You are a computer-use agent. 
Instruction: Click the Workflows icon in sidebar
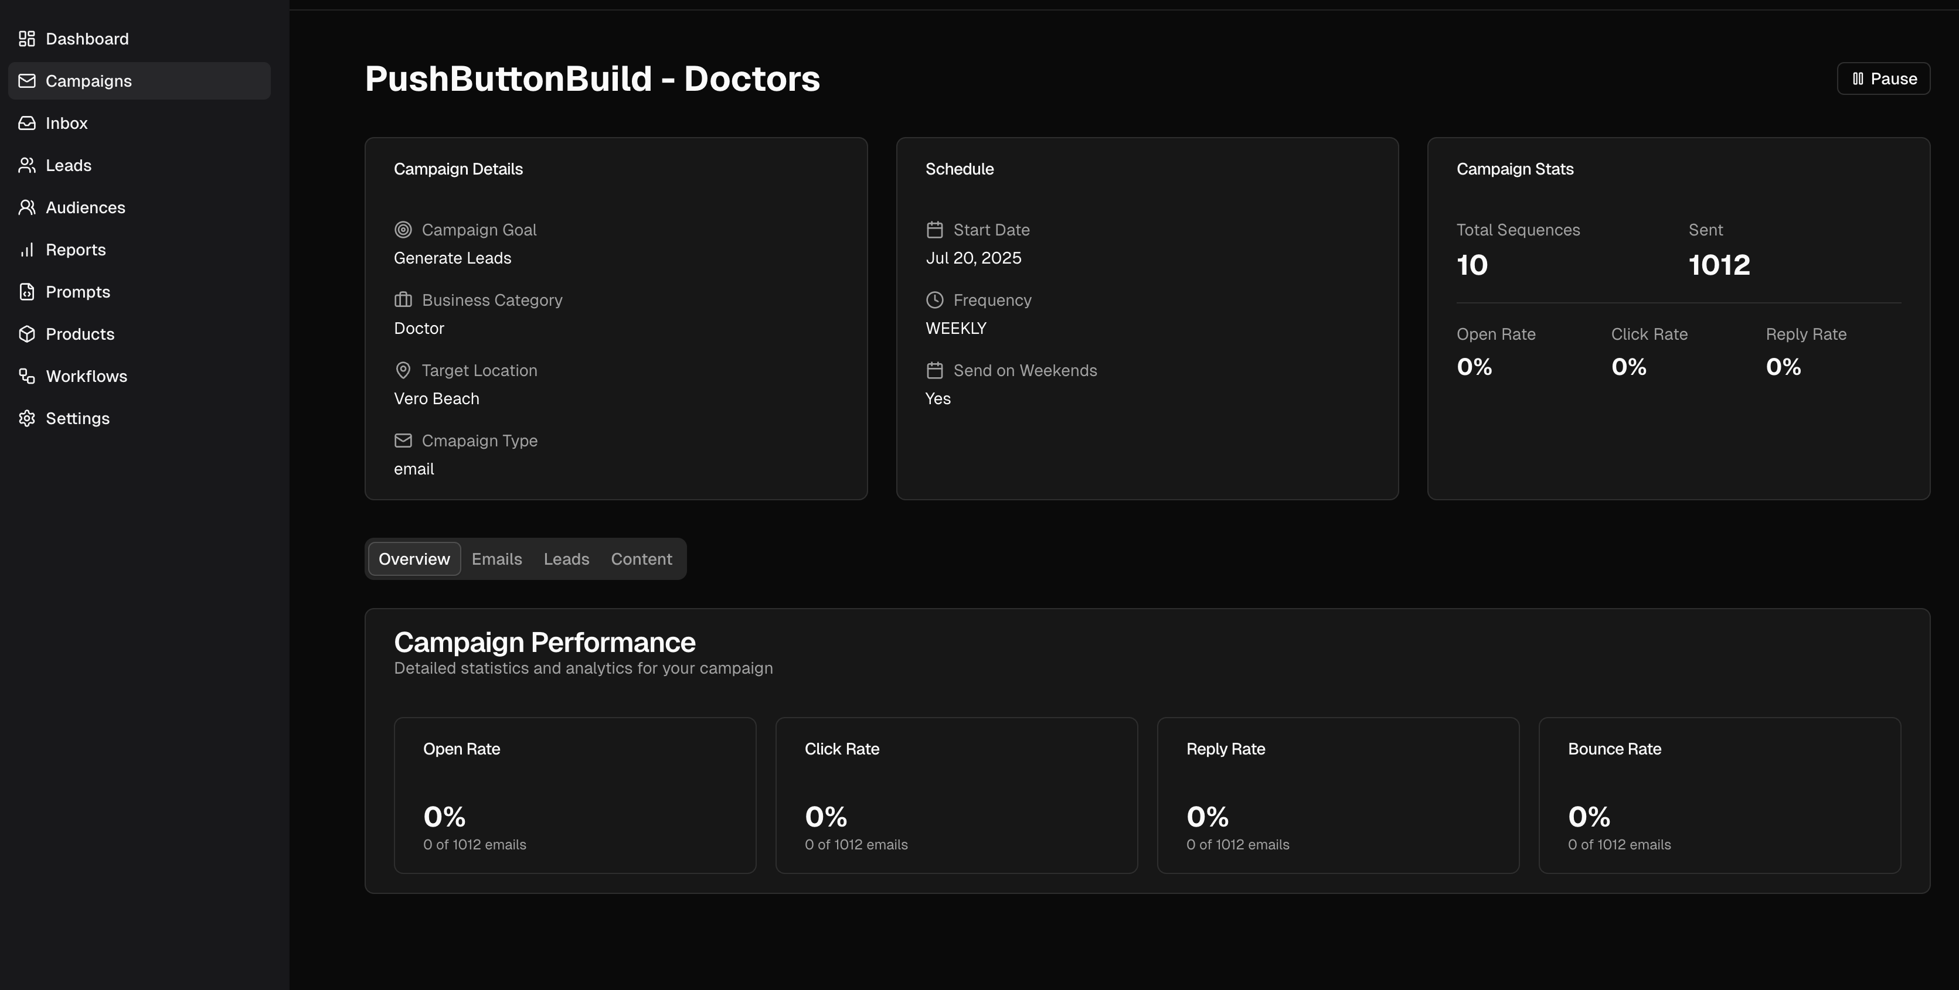click(28, 376)
